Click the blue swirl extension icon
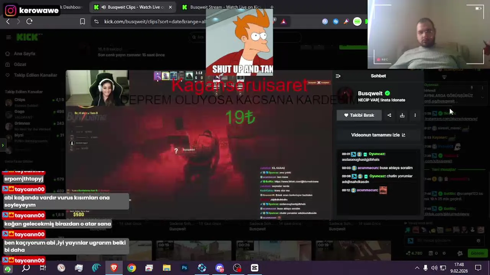Screen dimensions: 490x275 click(x=336, y=22)
